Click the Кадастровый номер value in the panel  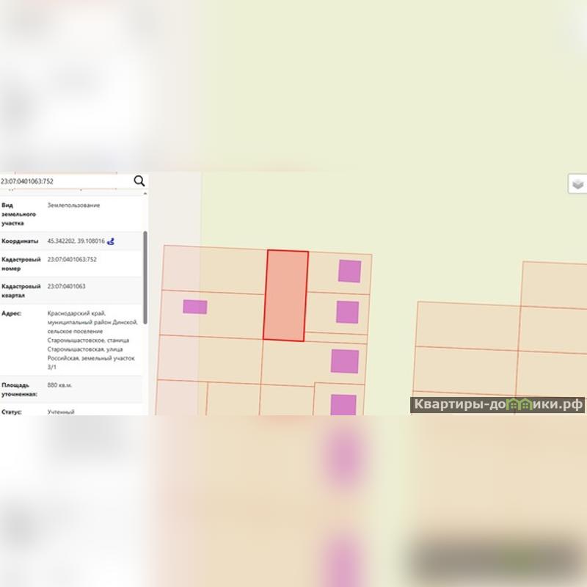coord(72,259)
